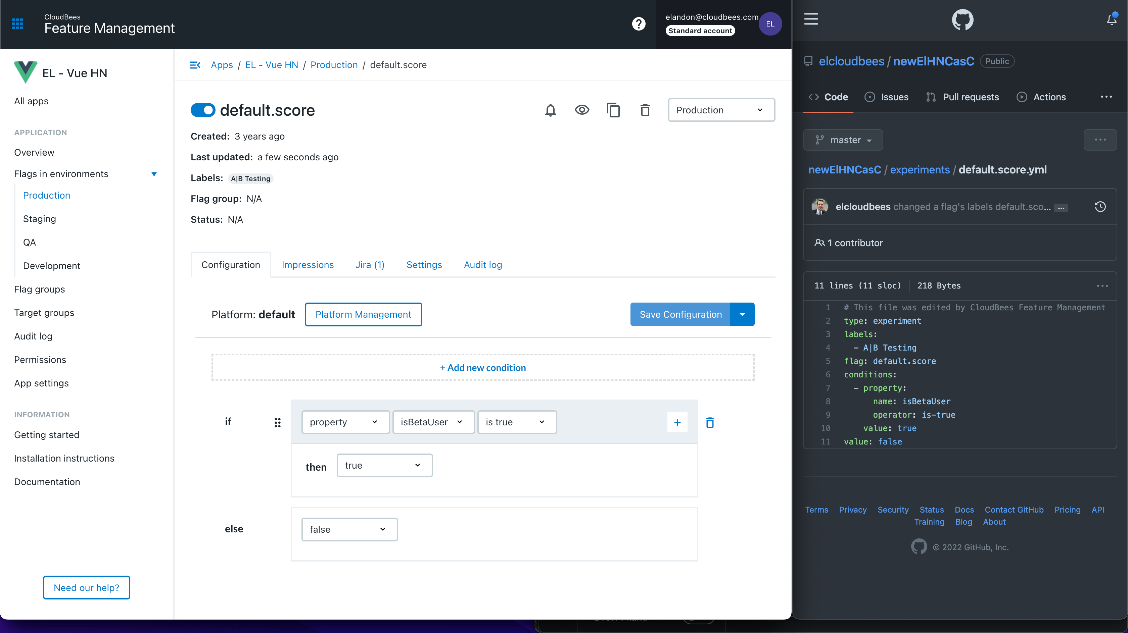Click the duplicate flag copy icon
This screenshot has width=1128, height=633.
tap(613, 110)
